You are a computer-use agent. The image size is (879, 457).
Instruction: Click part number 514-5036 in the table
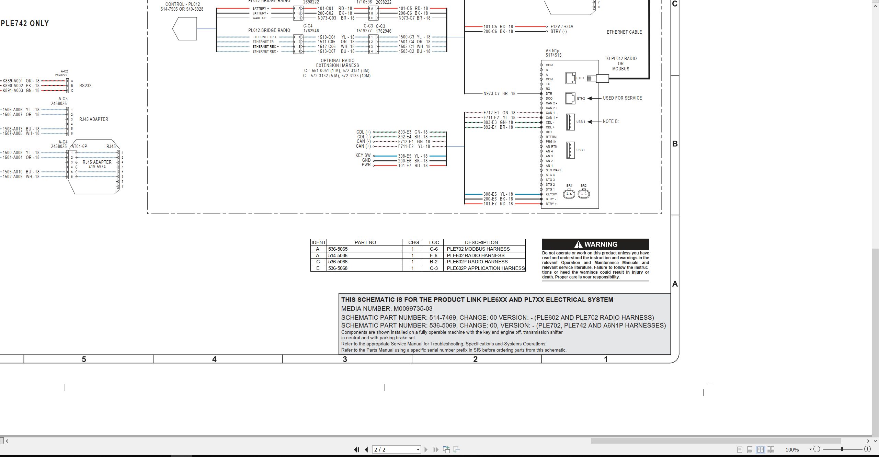[x=338, y=255]
